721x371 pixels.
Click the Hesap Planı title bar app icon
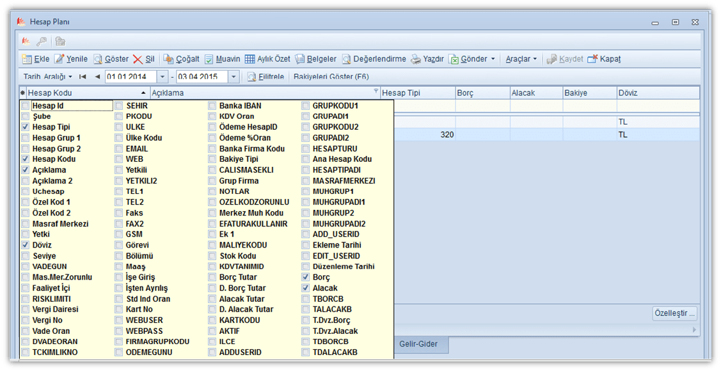[x=20, y=22]
